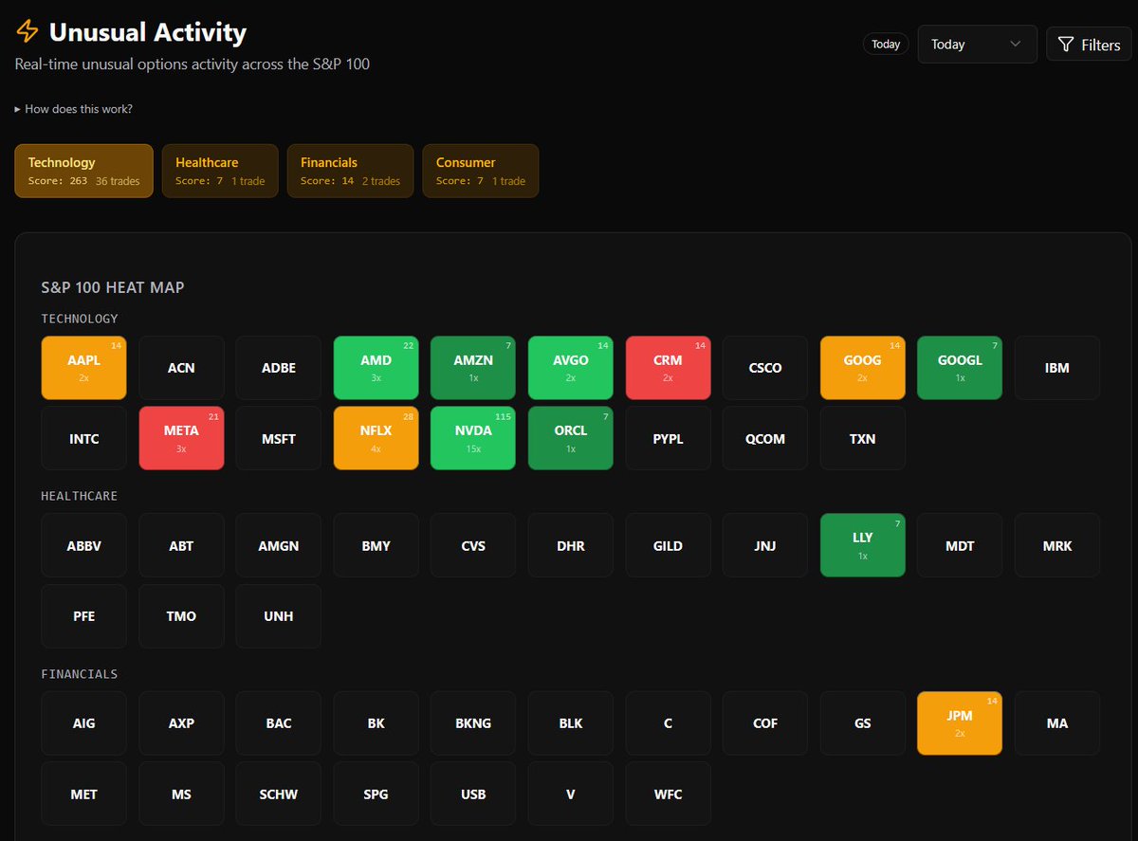Screen dimensions: 1138x841
Task: Click the DHR tile
Action: click(x=571, y=545)
